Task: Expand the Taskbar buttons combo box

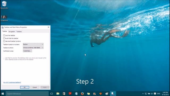Action: (x=33, y=47)
